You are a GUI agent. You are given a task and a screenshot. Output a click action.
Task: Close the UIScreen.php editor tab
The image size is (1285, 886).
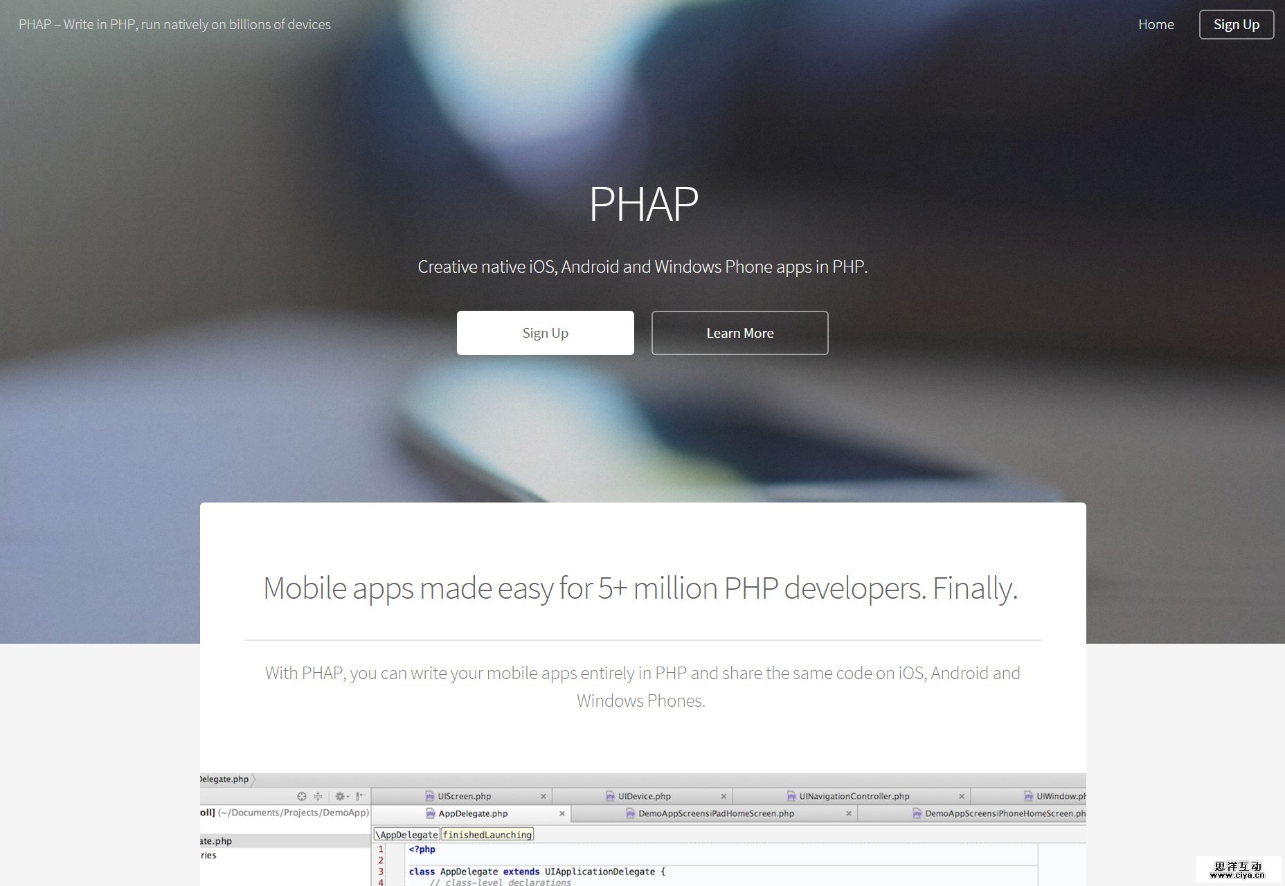543,796
